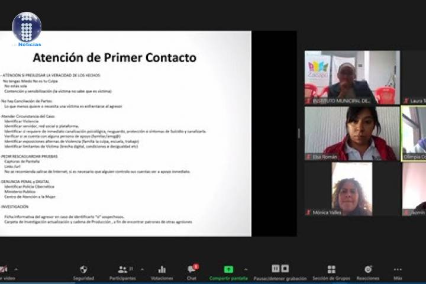Toggle the camera video button
Image resolution: width=426 pixels, height=284 pixels.
point(4,270)
